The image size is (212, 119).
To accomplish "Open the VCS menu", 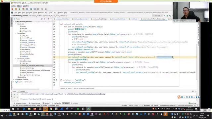I will (x=55, y=13).
